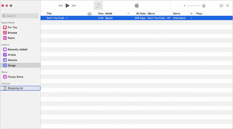Select Songs in the Library section

pyautogui.click(x=20, y=65)
